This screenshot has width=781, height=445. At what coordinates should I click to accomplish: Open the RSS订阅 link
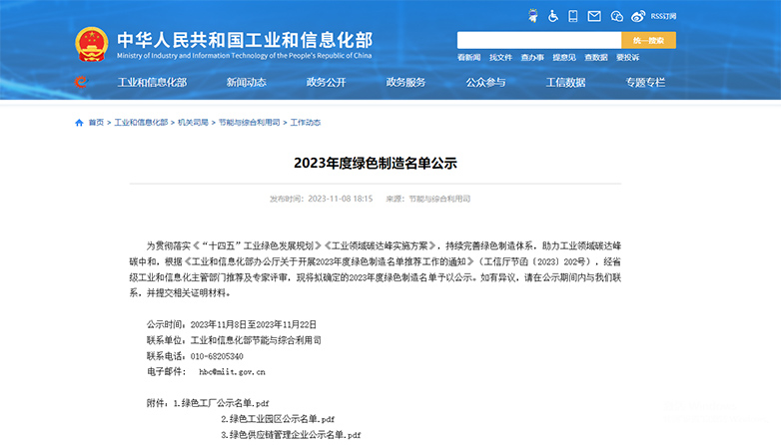click(x=663, y=16)
